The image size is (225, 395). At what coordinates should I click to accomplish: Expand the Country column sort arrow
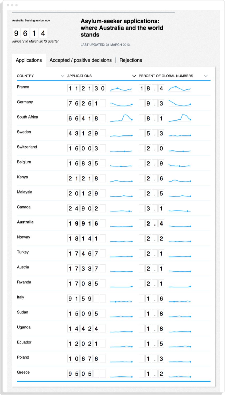(x=63, y=76)
